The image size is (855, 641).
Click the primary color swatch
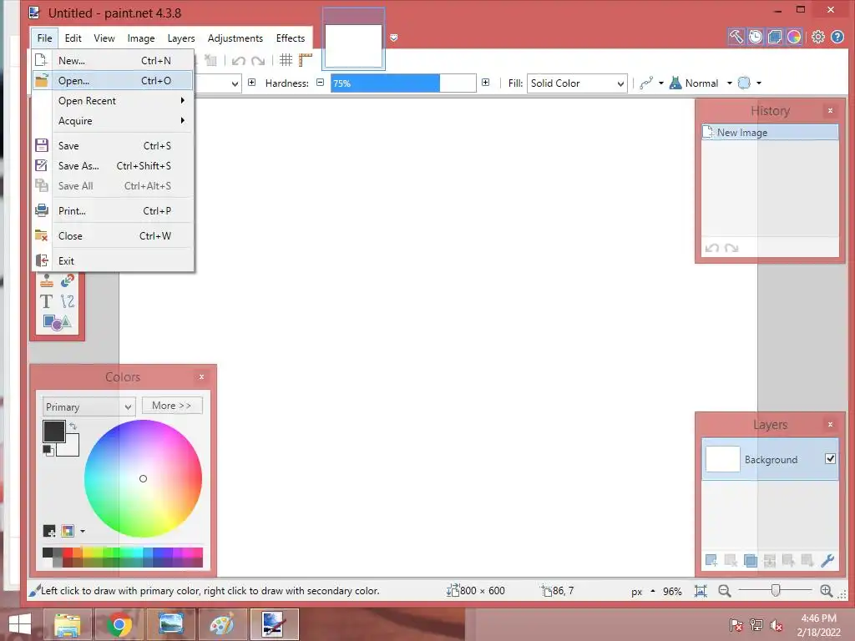click(54, 432)
